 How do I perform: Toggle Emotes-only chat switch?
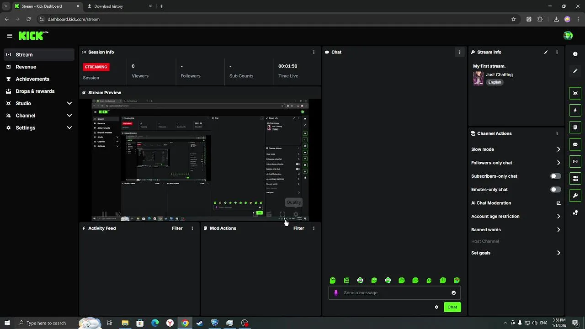pyautogui.click(x=555, y=190)
